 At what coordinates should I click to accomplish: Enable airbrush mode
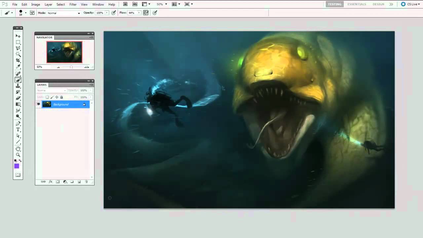point(146,13)
